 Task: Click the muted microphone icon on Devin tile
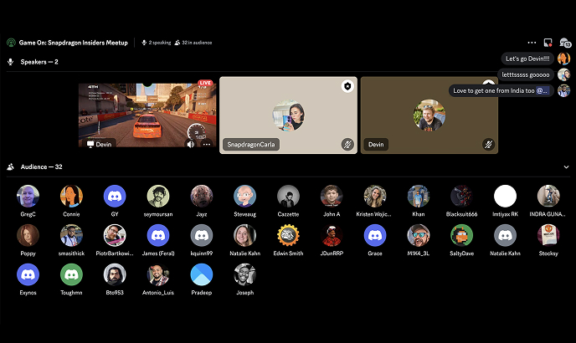tap(488, 145)
